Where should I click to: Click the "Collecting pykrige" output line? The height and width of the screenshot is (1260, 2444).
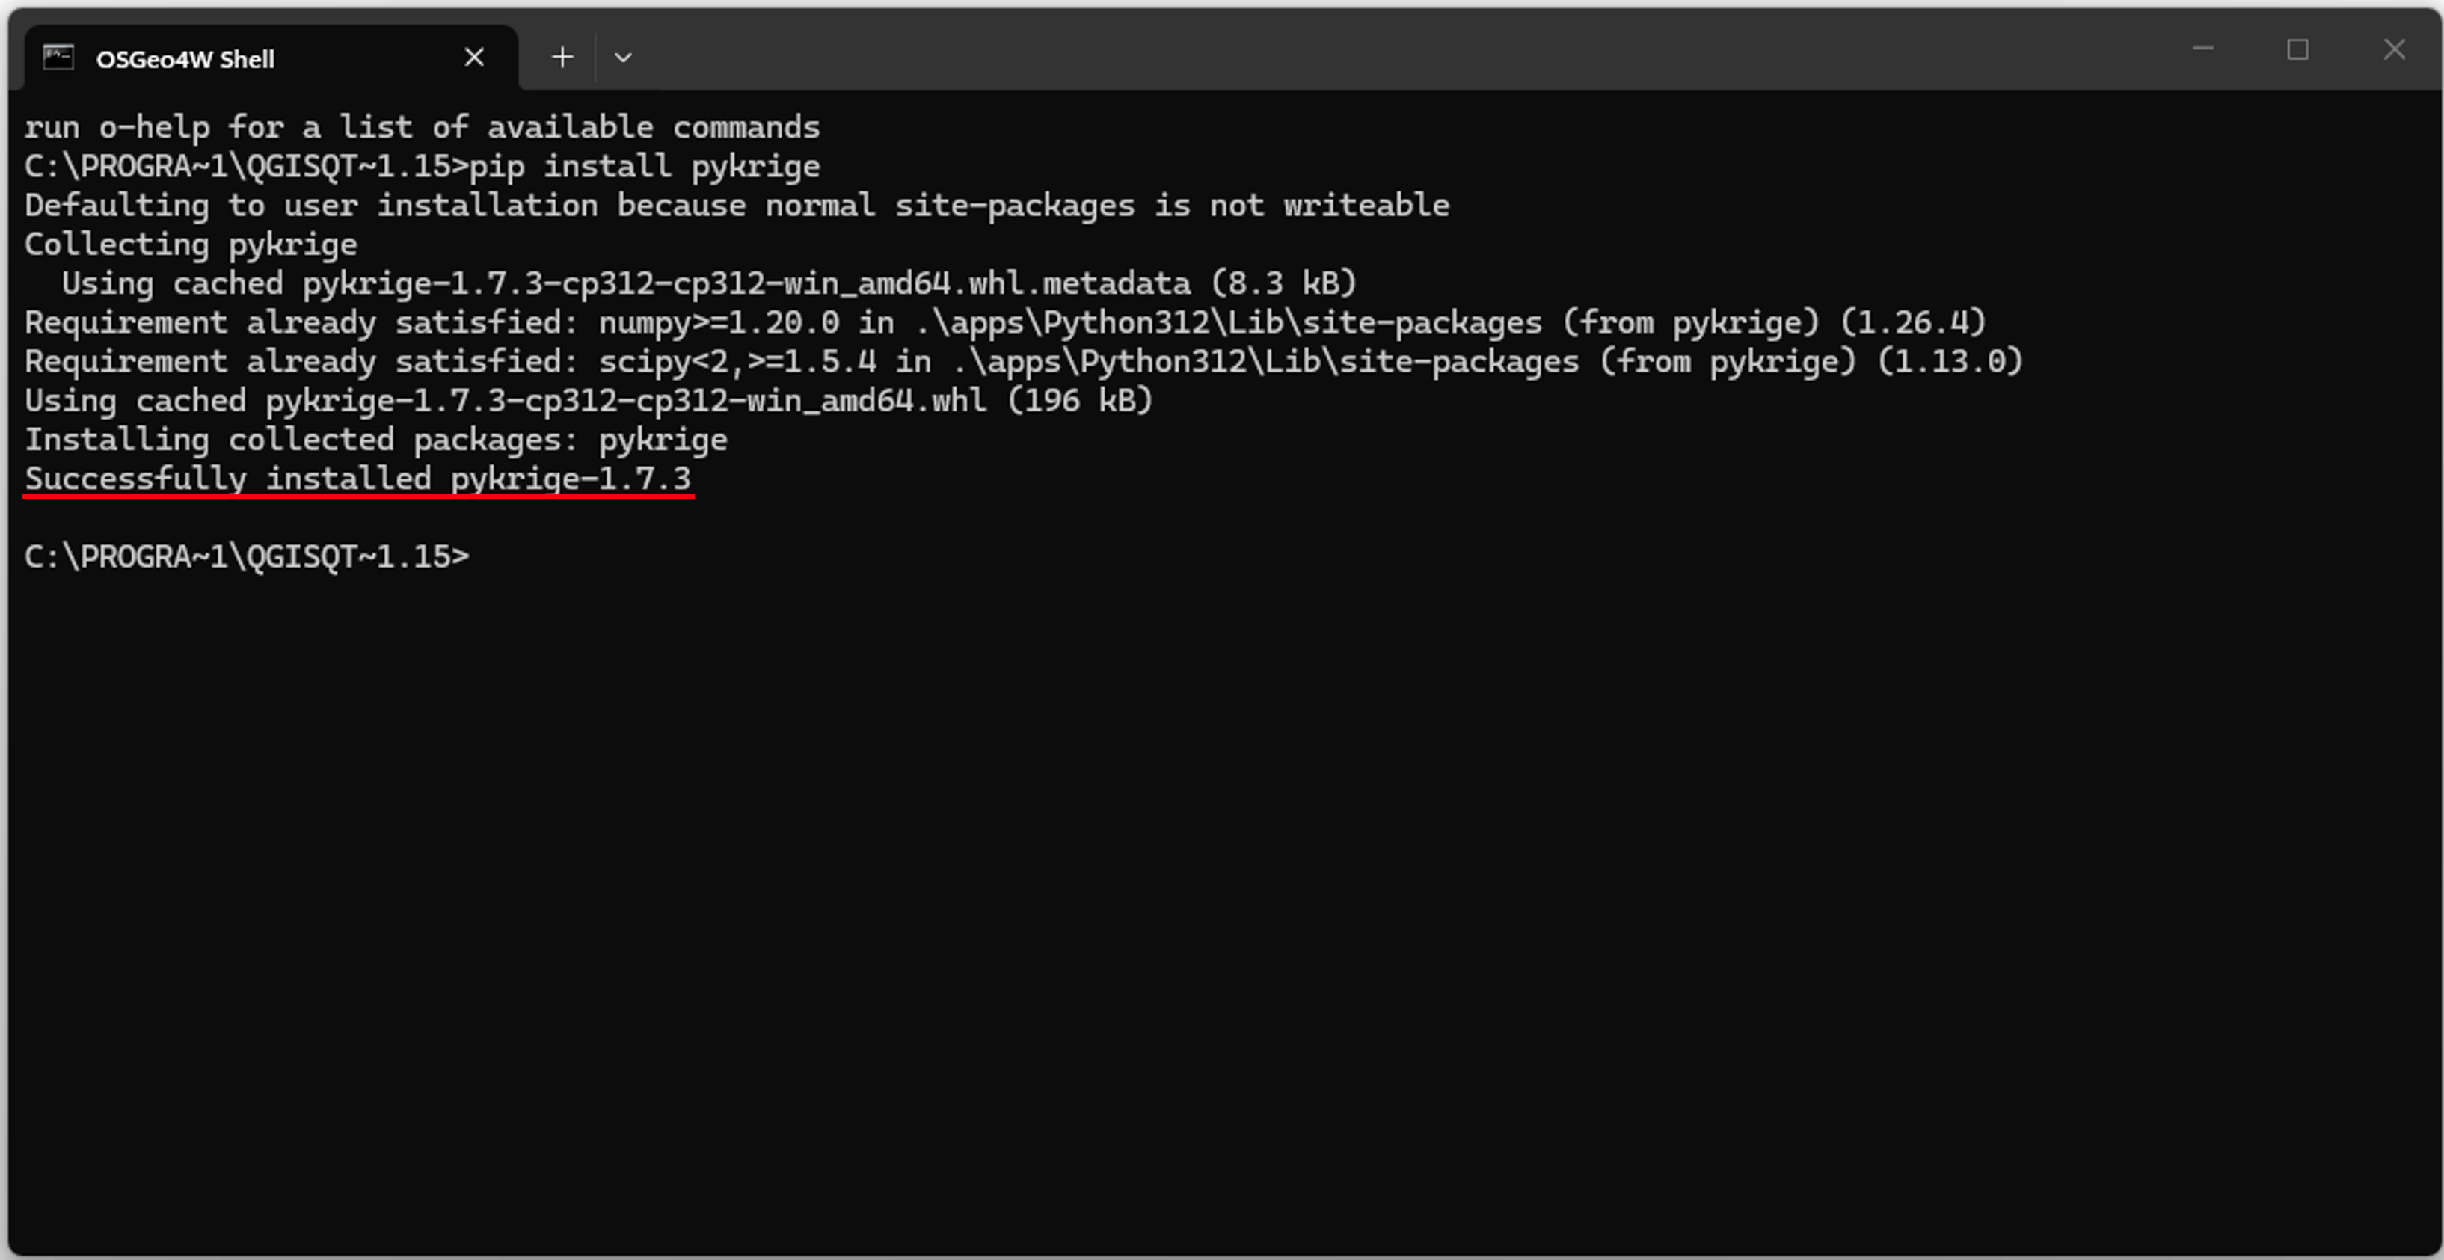coord(191,244)
